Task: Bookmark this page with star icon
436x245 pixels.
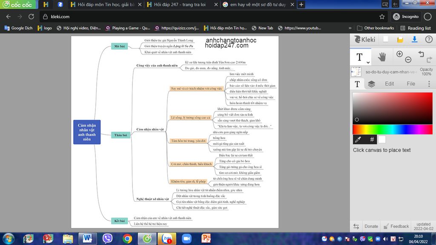Action: 382,17
